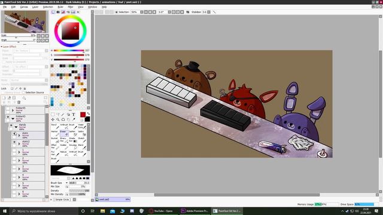Viewport: 383px width, 215px height.
Task: Select the Rotate view tool
Action: [63, 119]
